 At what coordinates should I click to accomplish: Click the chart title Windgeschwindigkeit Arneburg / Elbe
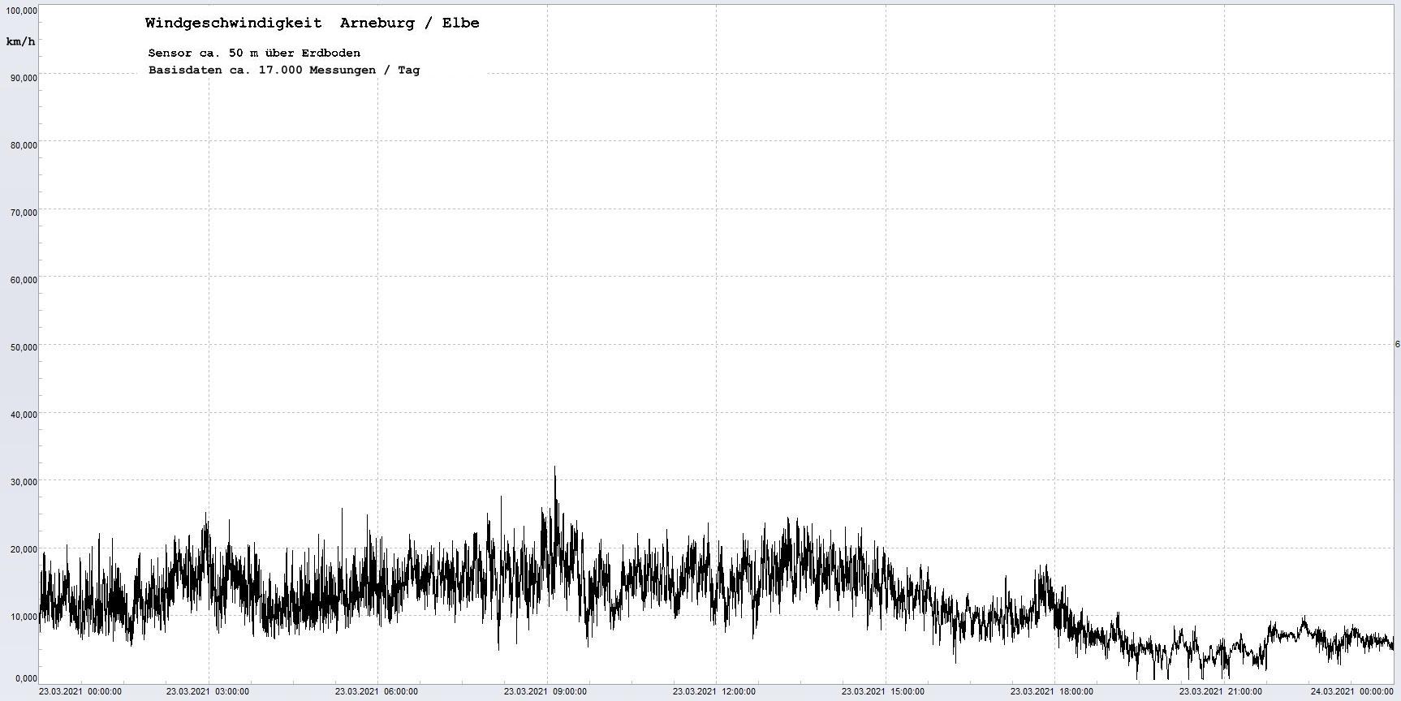click(312, 24)
